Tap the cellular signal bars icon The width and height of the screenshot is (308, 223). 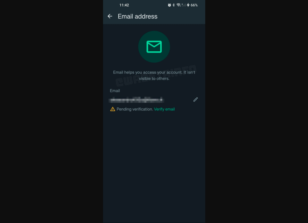click(184, 5)
